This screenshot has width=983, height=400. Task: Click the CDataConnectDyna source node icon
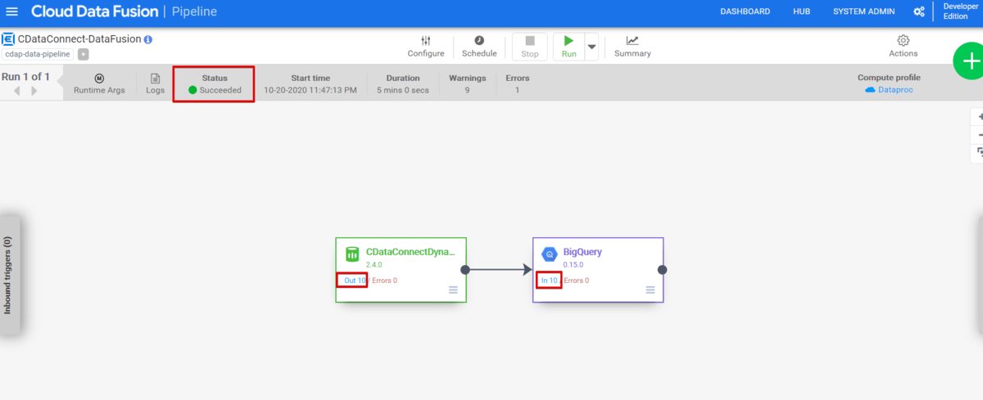click(352, 254)
